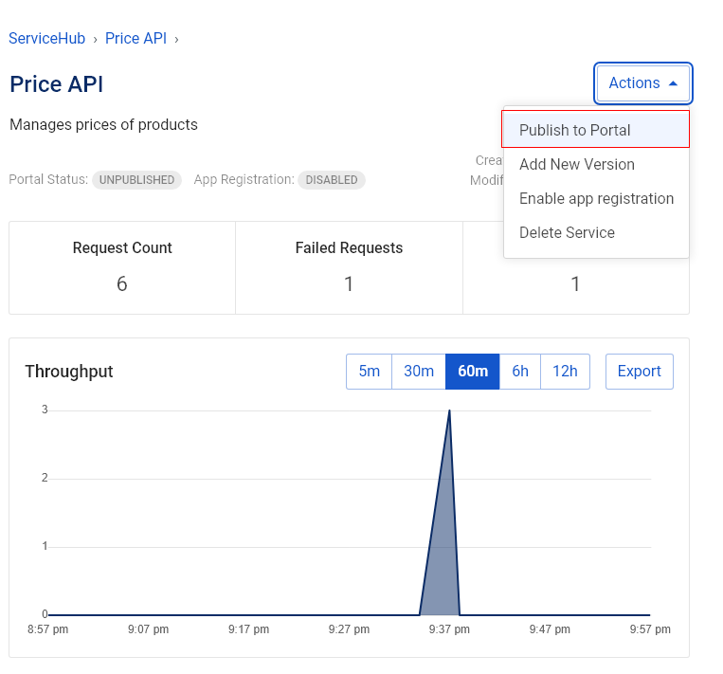The width and height of the screenshot is (723, 674).
Task: Click the y-axis value 2
Action: pos(45,478)
